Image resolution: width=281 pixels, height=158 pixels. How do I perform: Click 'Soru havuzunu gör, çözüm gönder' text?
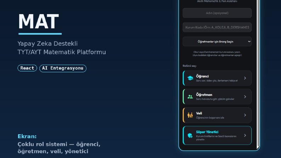pyautogui.click(x=215, y=99)
